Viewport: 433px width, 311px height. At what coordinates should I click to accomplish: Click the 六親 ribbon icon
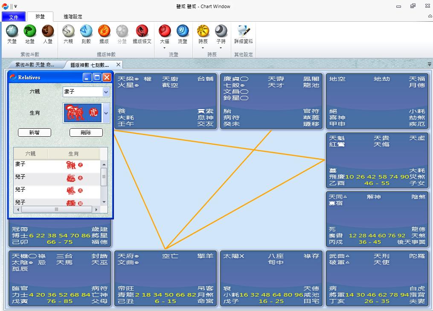[68, 32]
